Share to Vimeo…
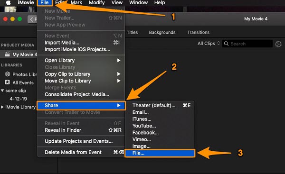The image size is (285, 174). [160, 139]
